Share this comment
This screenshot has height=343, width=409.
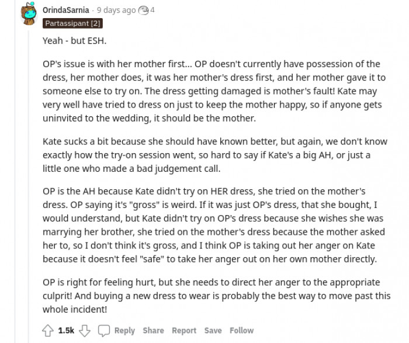pos(153,331)
